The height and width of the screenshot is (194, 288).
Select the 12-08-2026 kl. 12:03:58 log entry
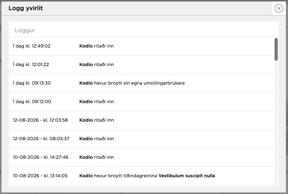(141, 120)
